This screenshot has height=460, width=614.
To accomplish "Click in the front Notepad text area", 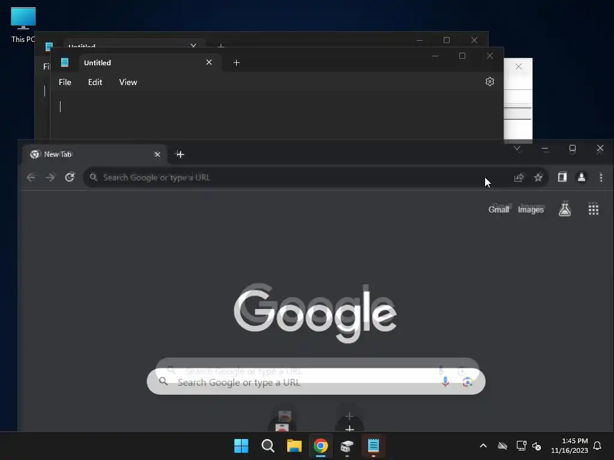I will click(276, 116).
